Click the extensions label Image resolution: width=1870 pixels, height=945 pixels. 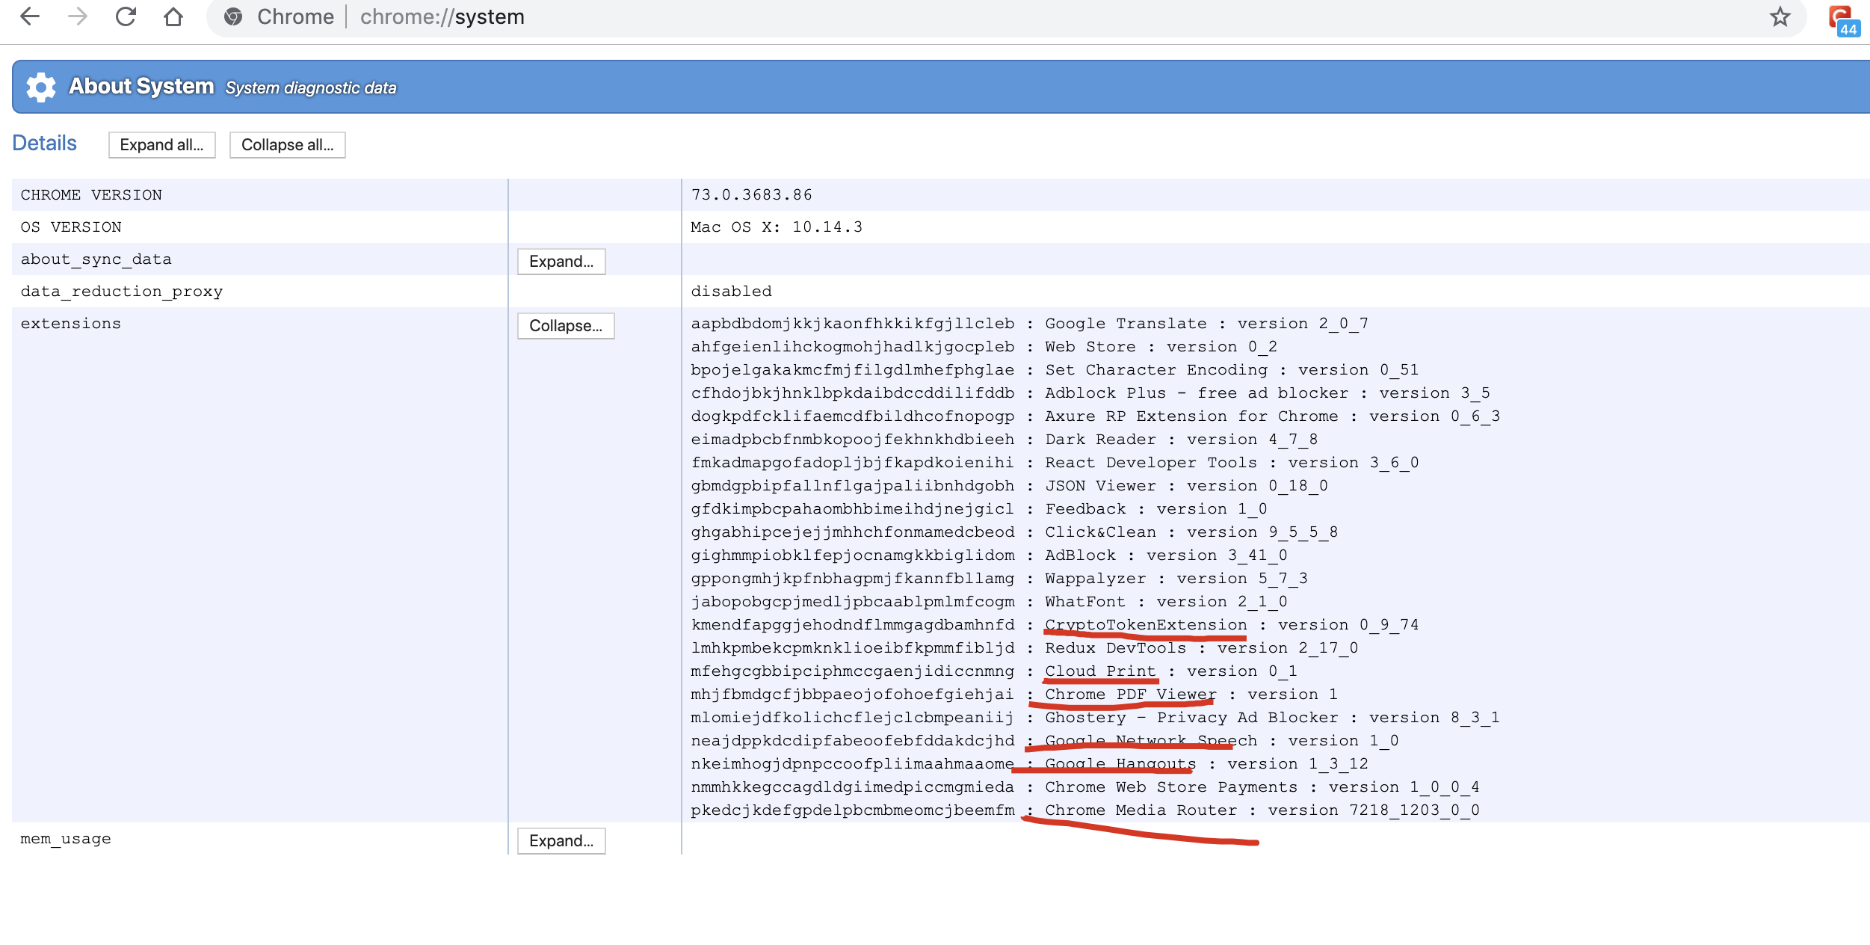pyautogui.click(x=71, y=324)
